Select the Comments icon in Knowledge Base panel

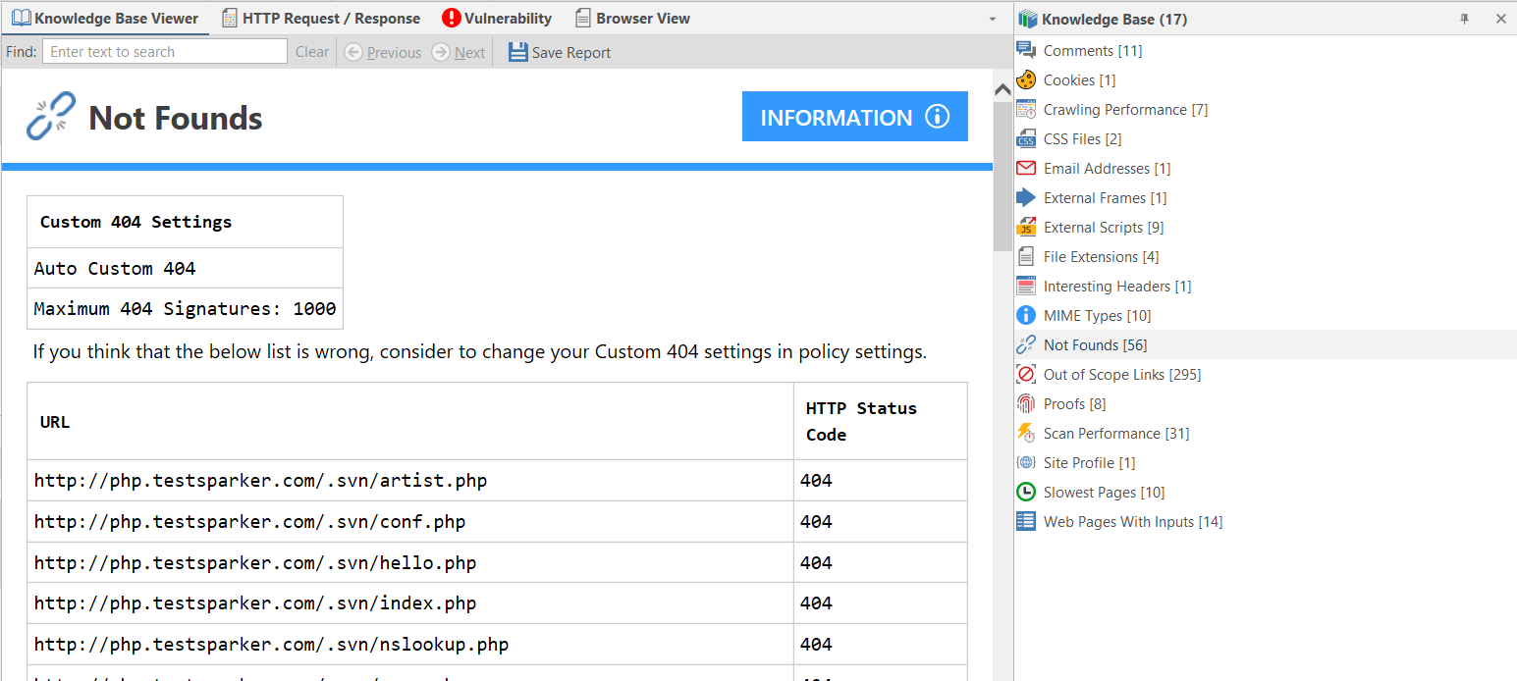coord(1026,50)
